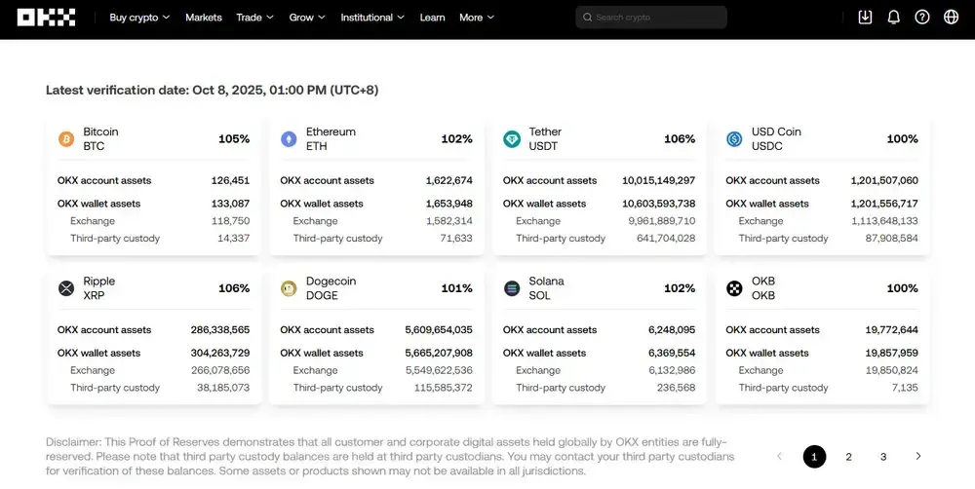Open the app download icon
This screenshot has width=975, height=489.
(865, 18)
